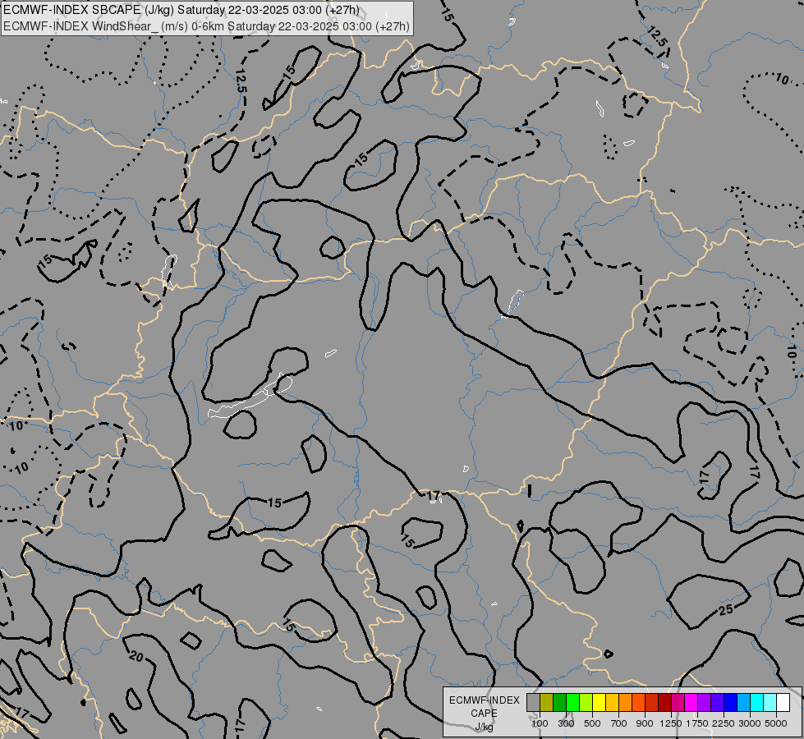Click the olive swatch in the CAPE legend
804x739 pixels.
coord(547,703)
